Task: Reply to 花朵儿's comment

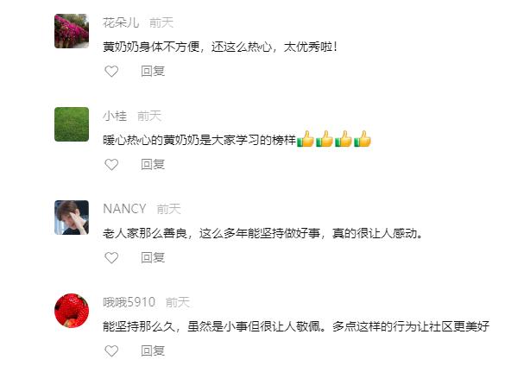Action: pos(153,71)
